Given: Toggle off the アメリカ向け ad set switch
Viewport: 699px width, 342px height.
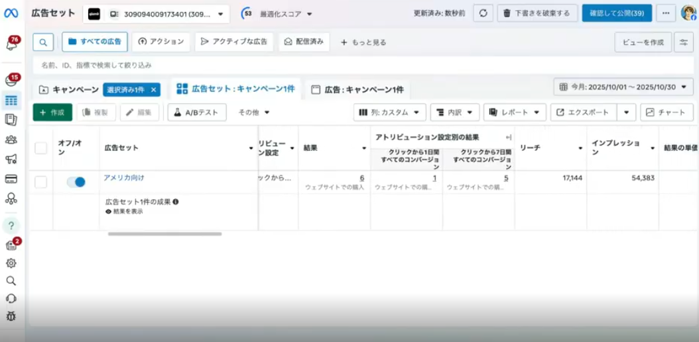Looking at the screenshot, I should point(76,182).
